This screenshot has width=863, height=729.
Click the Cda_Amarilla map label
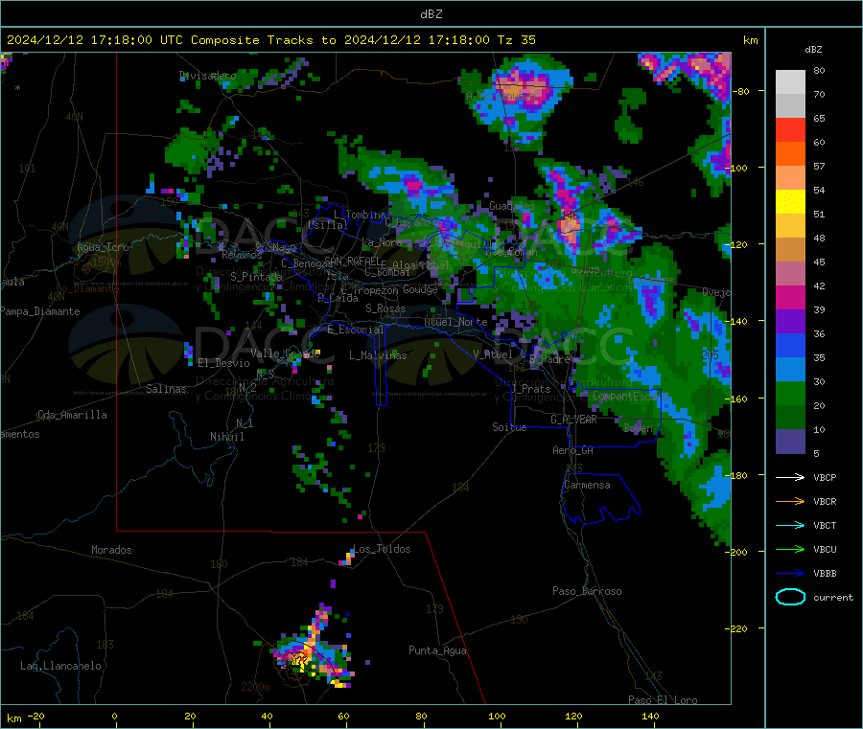72,415
